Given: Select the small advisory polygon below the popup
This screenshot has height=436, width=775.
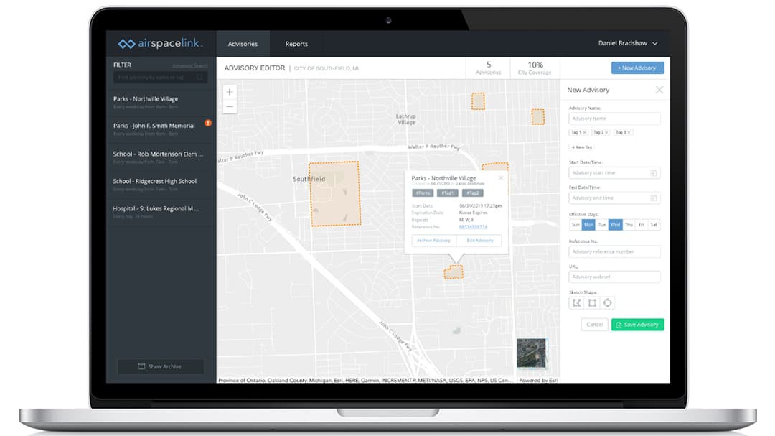Looking at the screenshot, I should tap(454, 272).
